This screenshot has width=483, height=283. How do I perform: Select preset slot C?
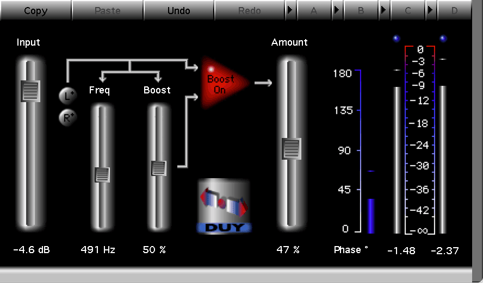[408, 10]
